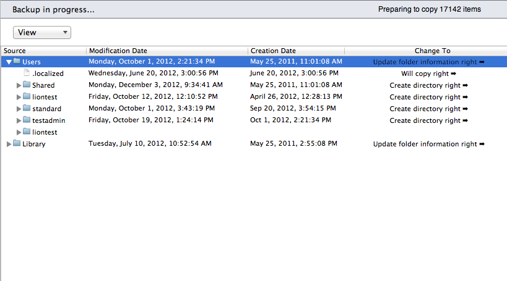Select the testadmin folder name

(48, 120)
